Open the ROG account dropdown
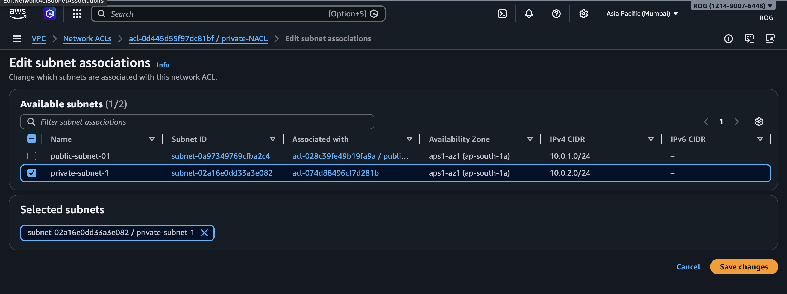 click(x=732, y=6)
